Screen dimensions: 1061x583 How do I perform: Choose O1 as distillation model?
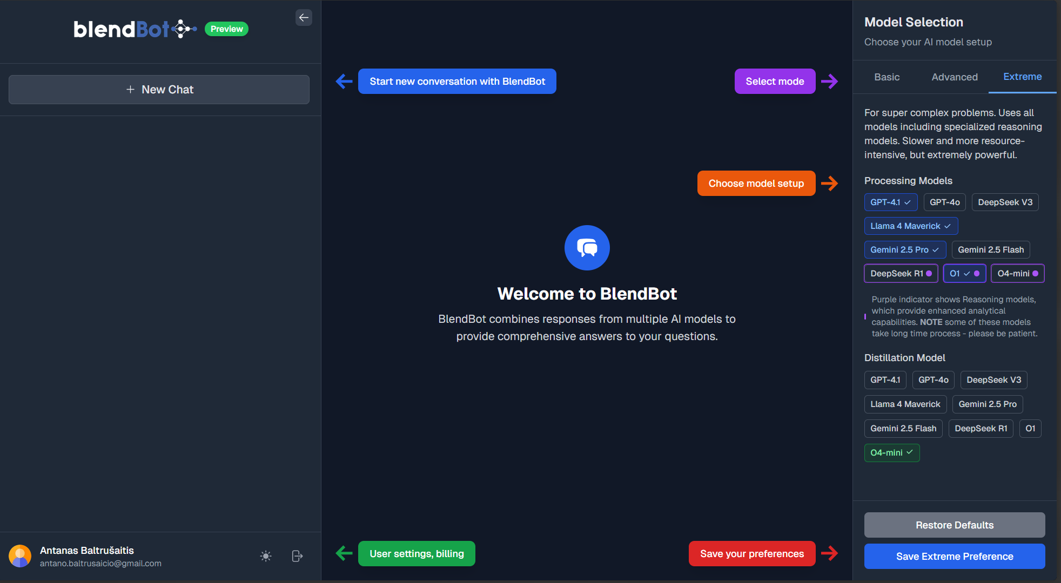pyautogui.click(x=1030, y=429)
